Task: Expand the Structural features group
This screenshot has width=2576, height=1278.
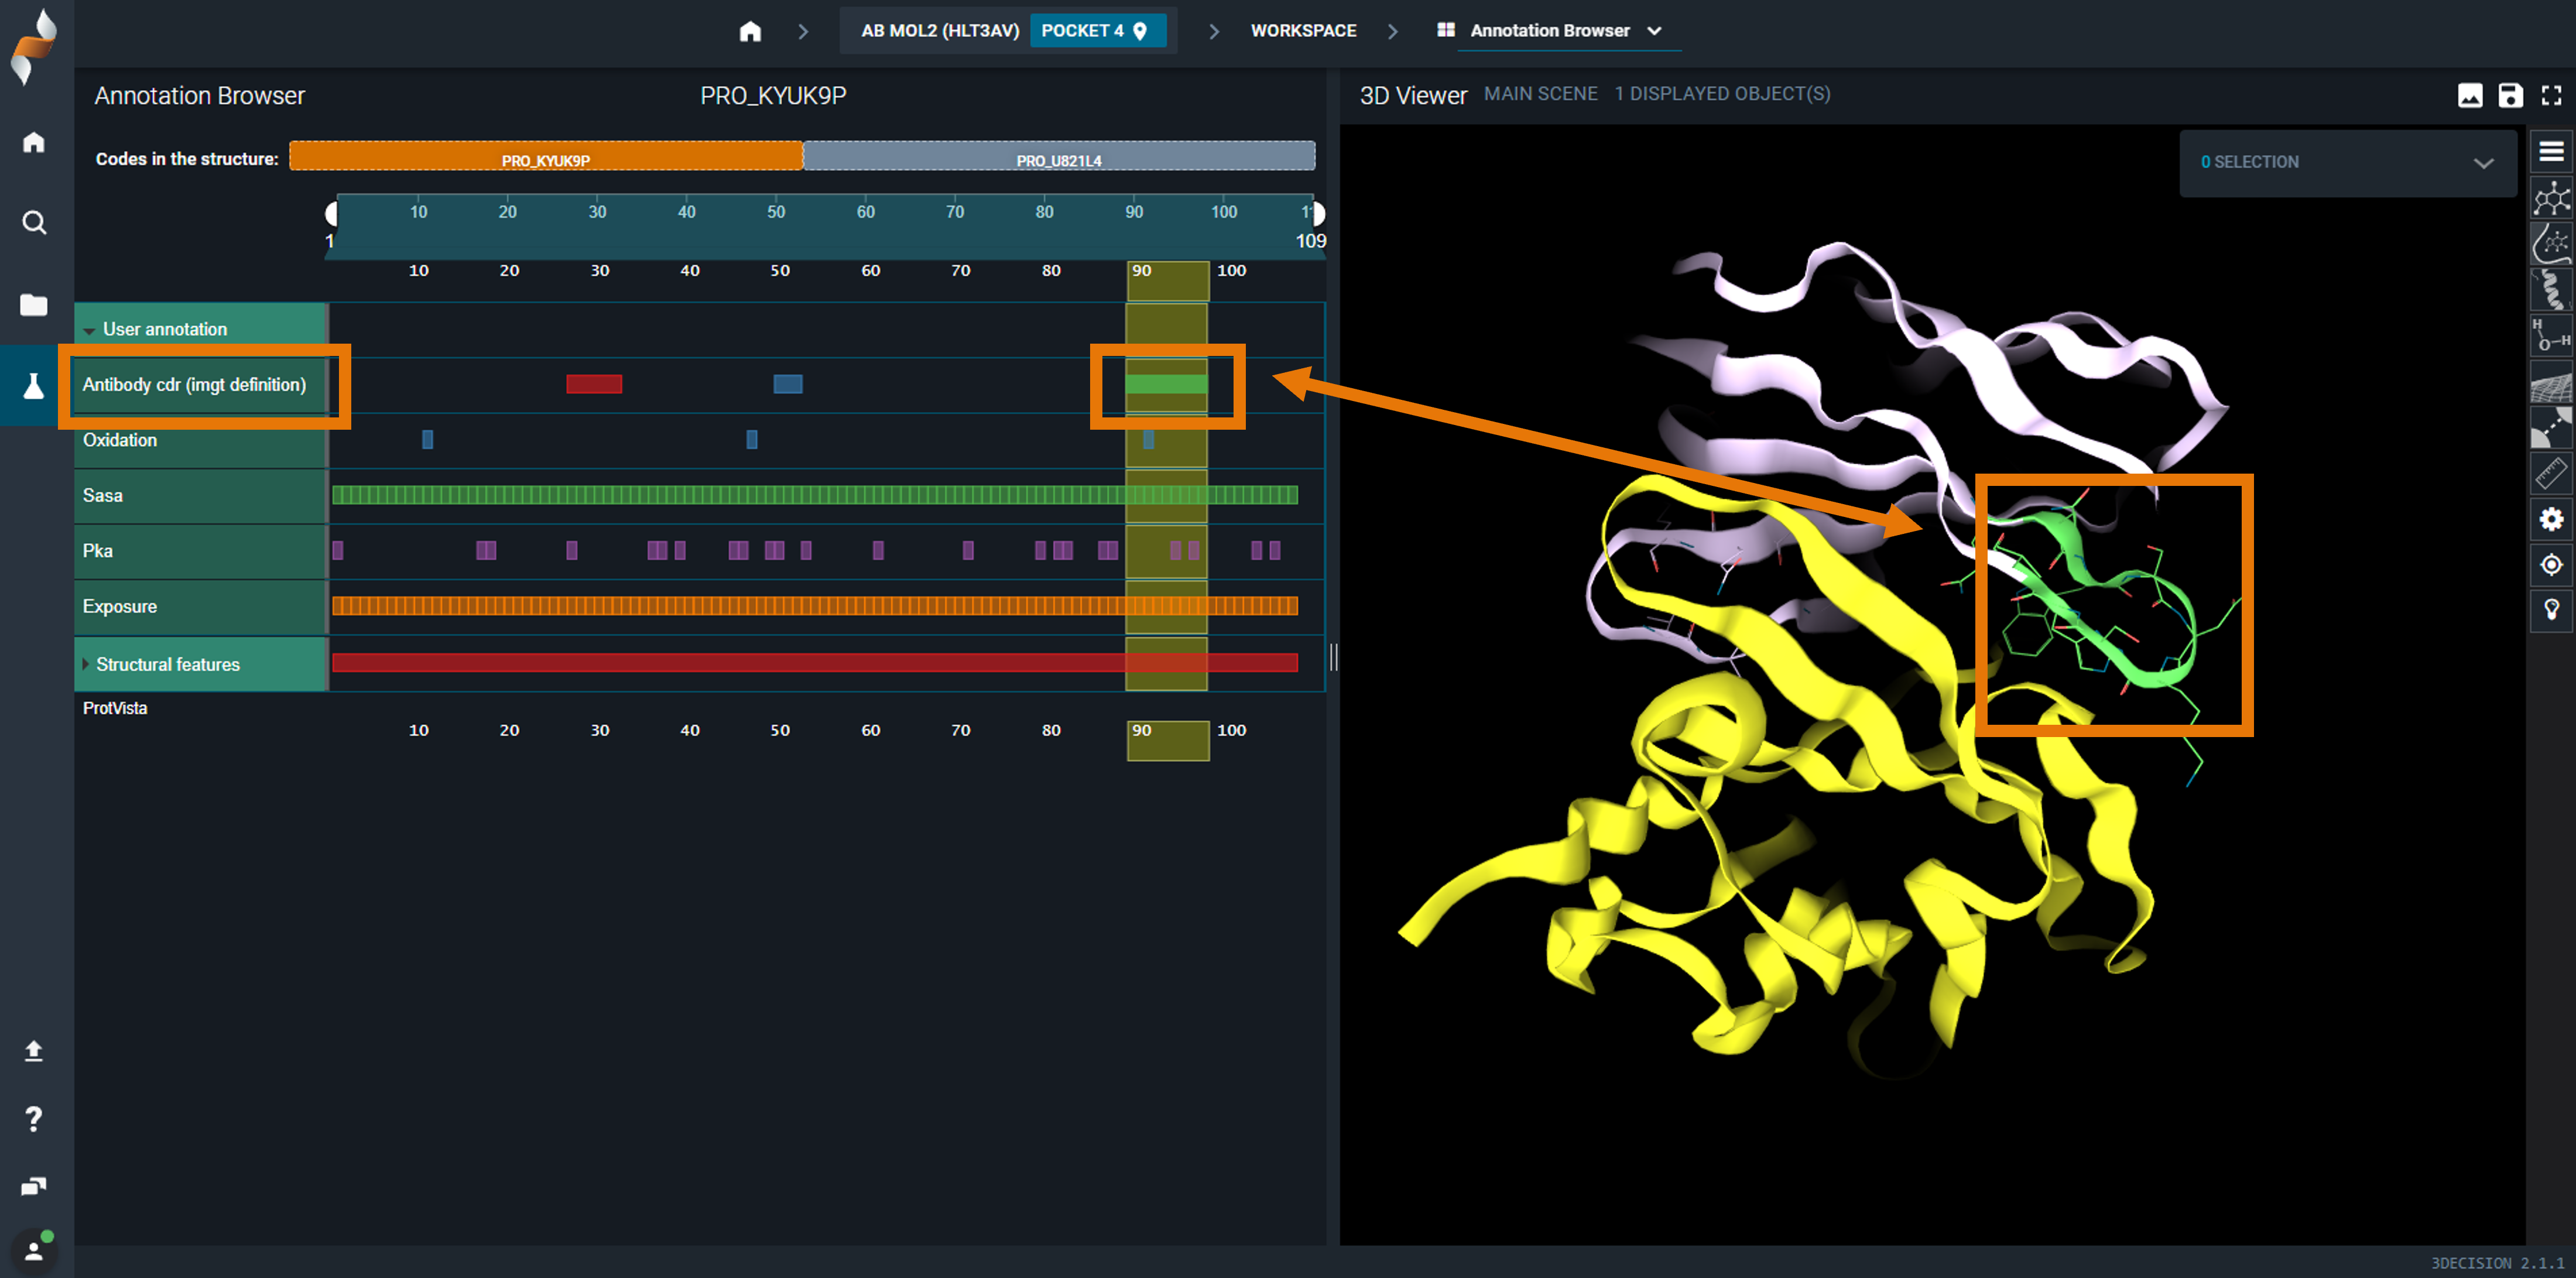Action: 87,664
